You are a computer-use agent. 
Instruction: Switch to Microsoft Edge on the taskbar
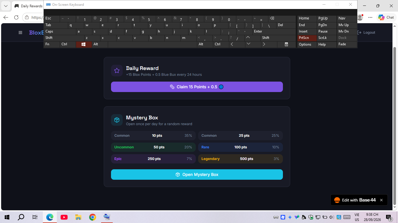tap(50, 217)
